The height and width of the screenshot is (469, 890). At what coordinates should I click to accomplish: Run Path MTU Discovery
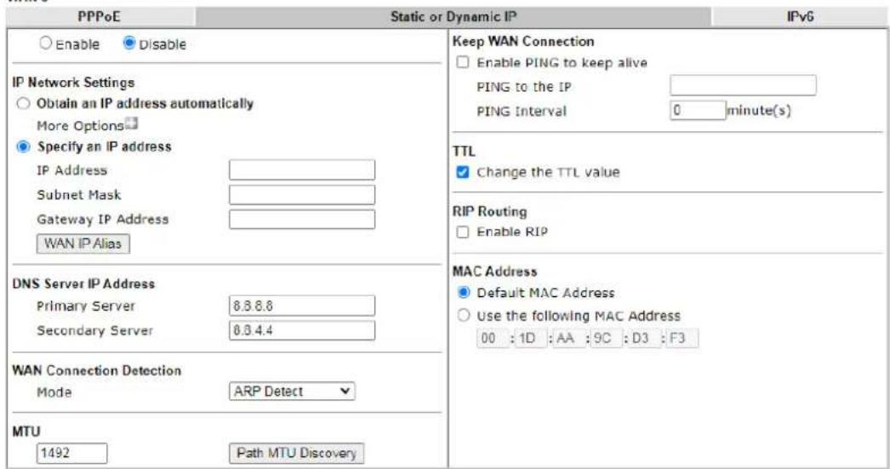296,453
